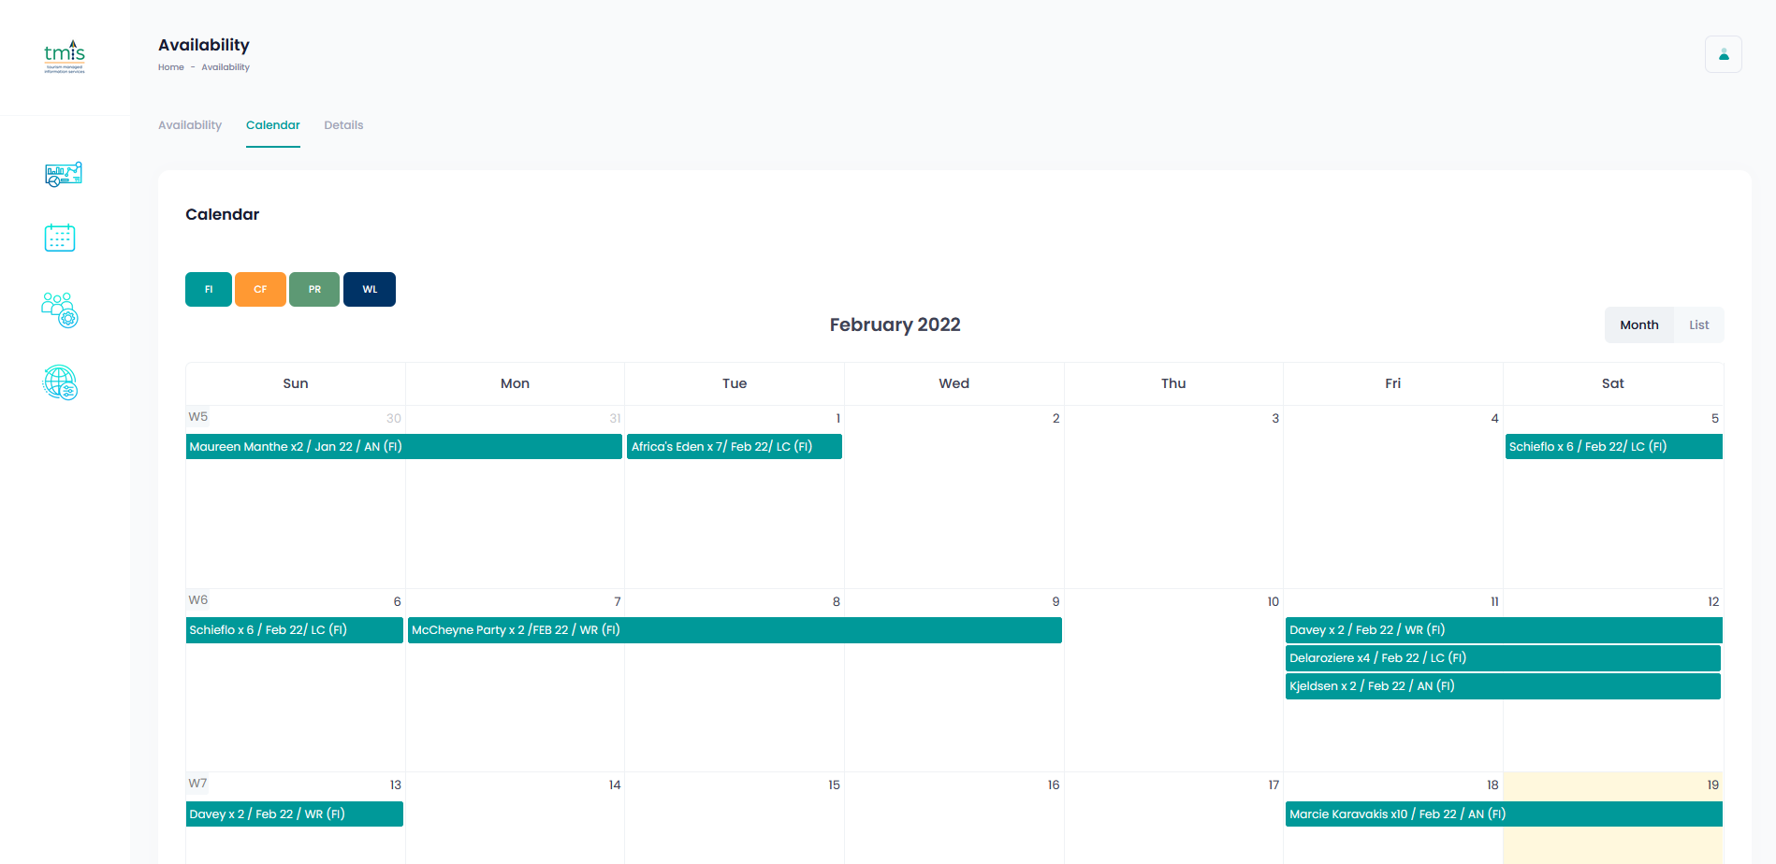Viewport: 1776px width, 864px height.
Task: Open the user management sidebar icon
Action: 60,310
